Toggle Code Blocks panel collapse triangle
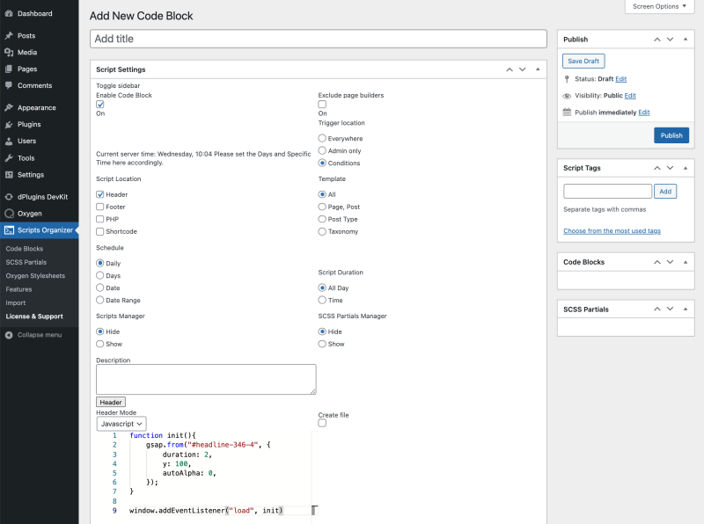Image resolution: width=704 pixels, height=524 pixels. click(686, 262)
